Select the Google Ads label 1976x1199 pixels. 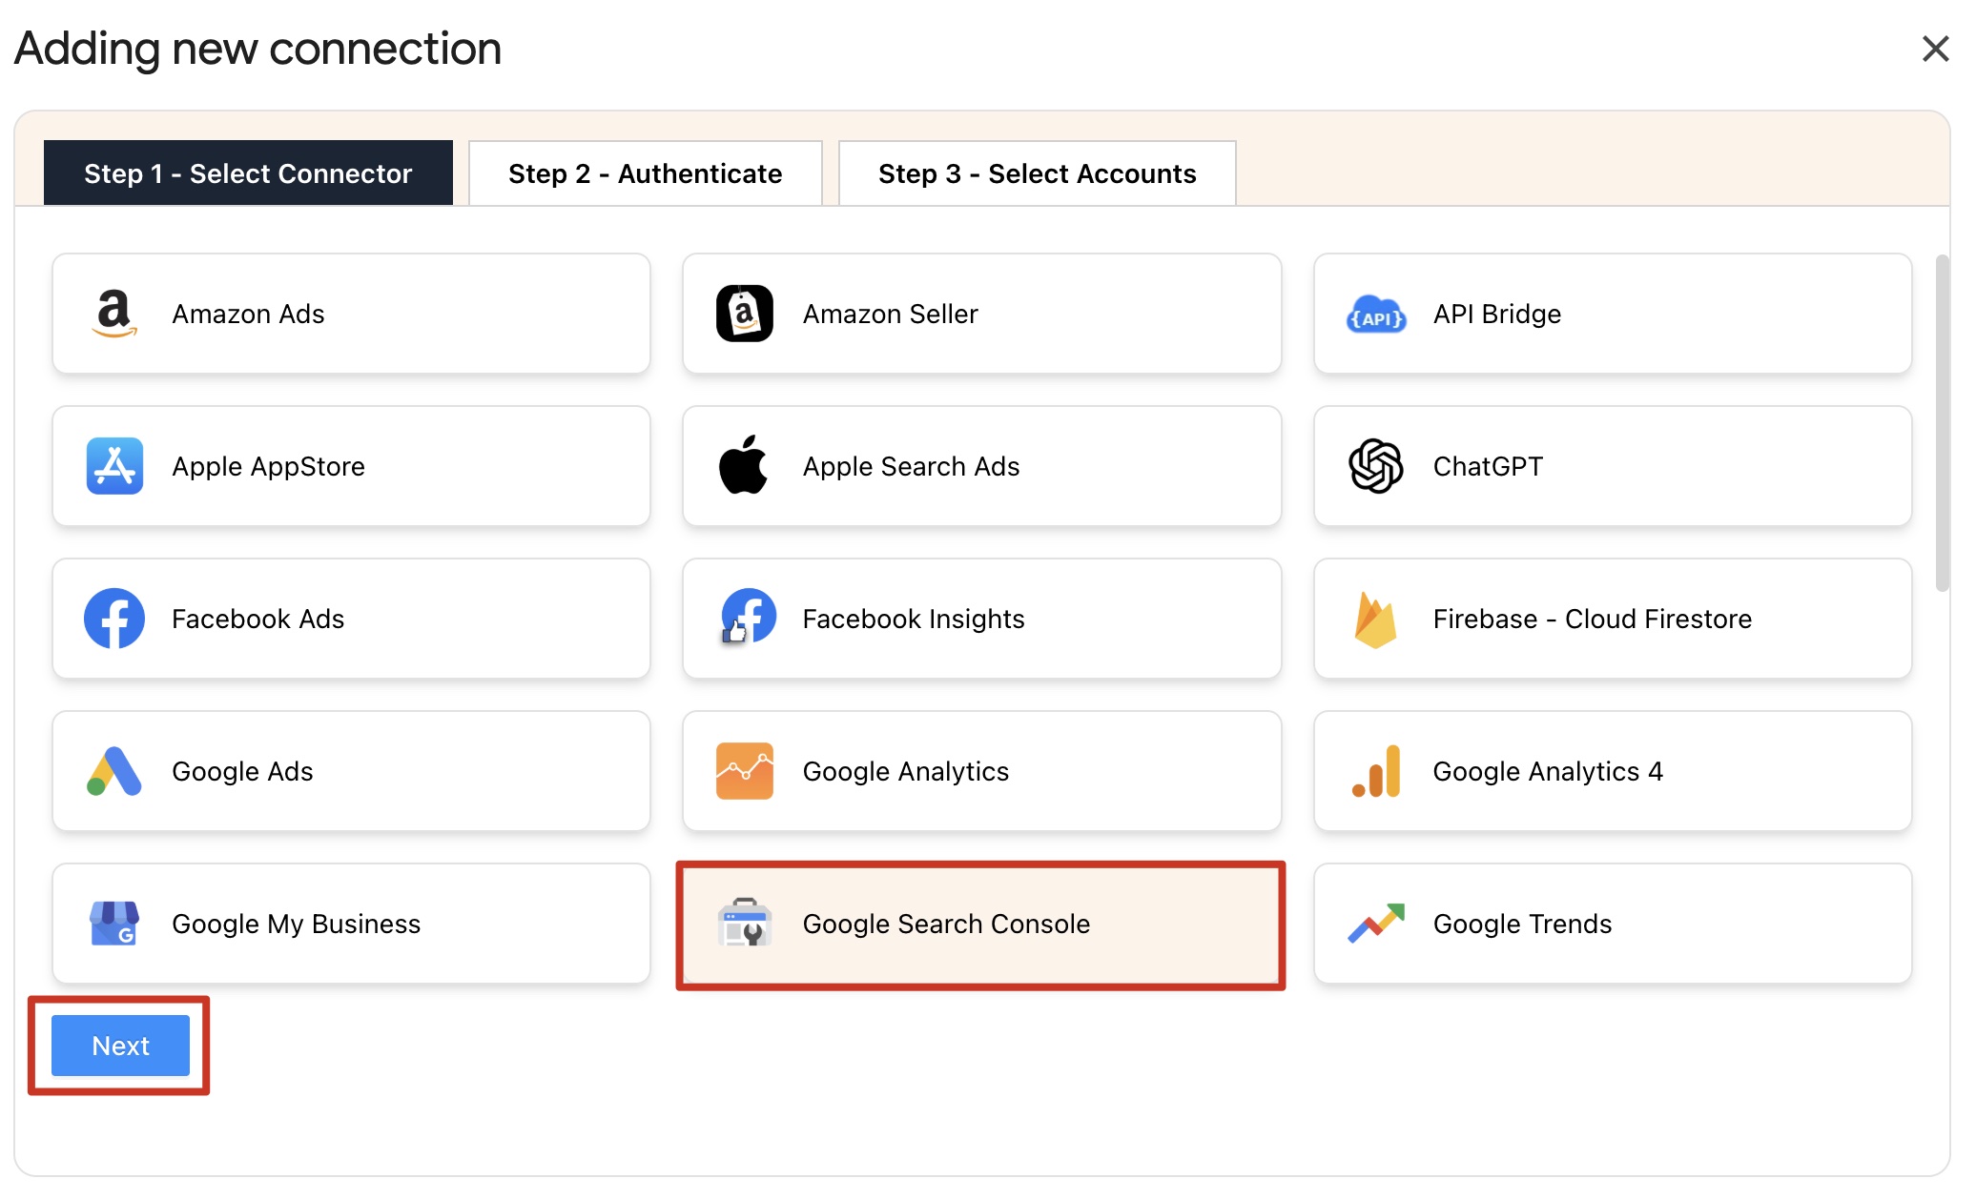click(x=242, y=772)
